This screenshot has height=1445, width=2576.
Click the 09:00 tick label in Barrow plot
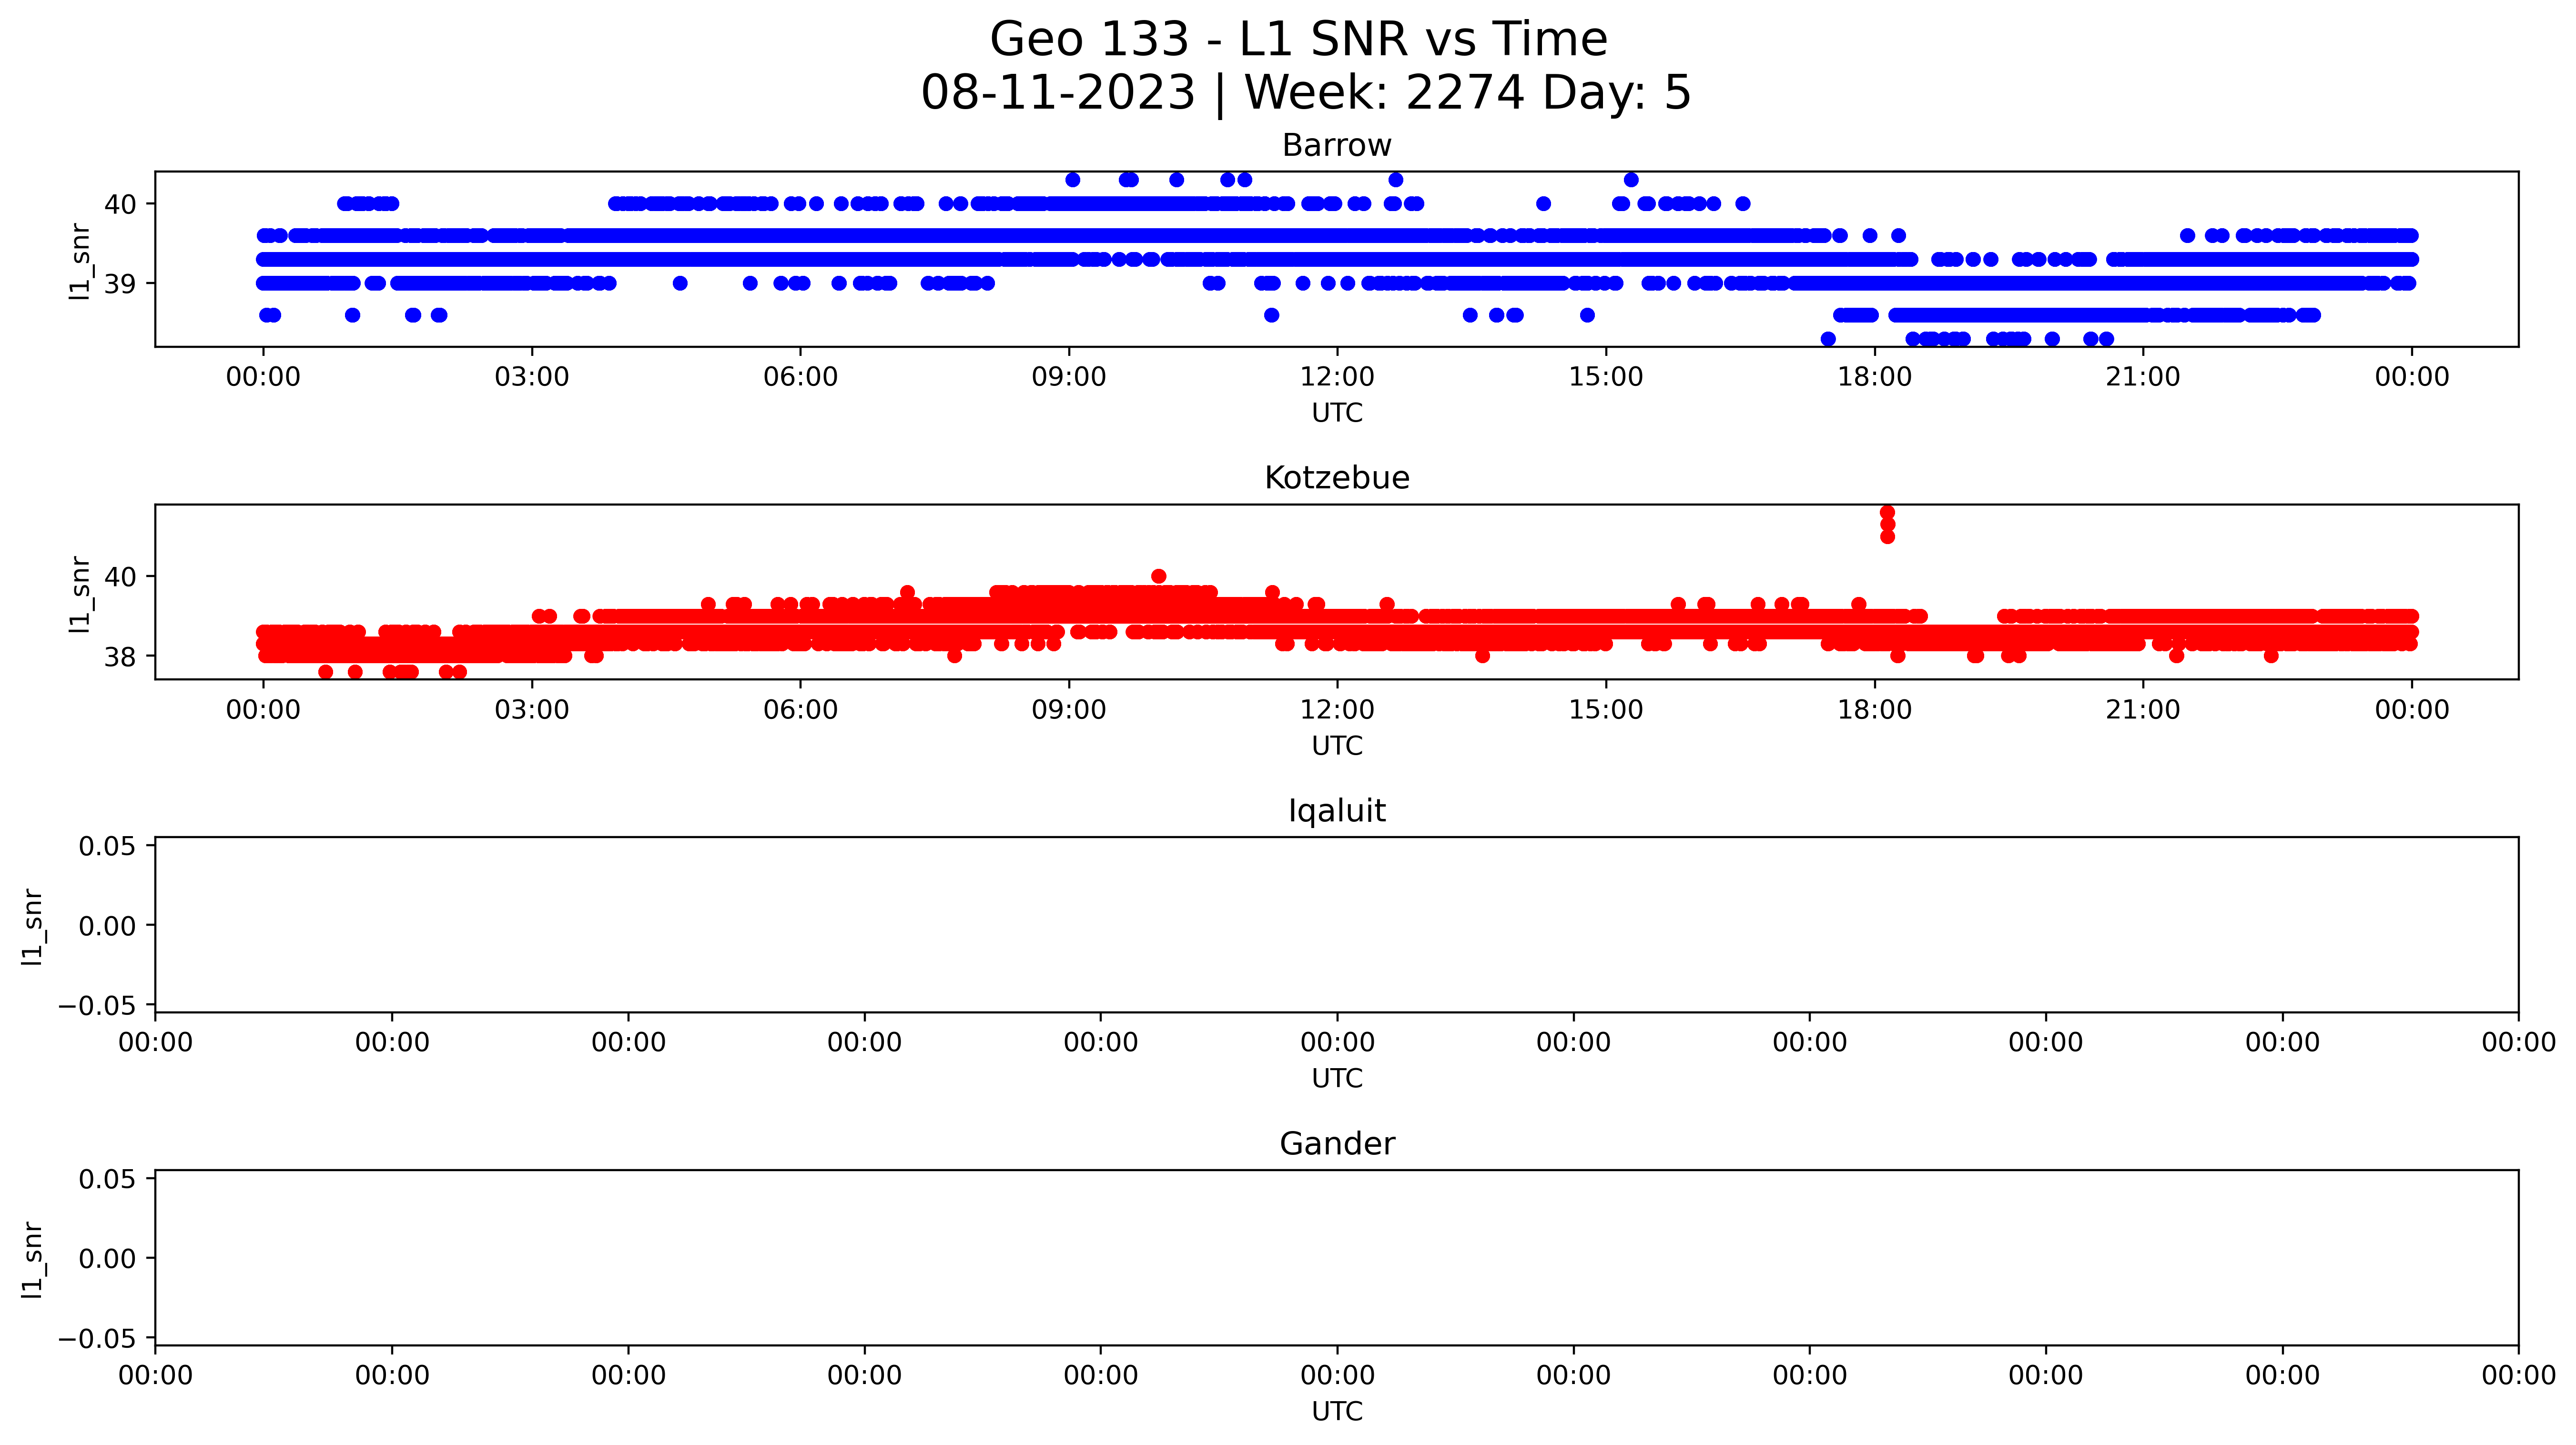(1069, 377)
